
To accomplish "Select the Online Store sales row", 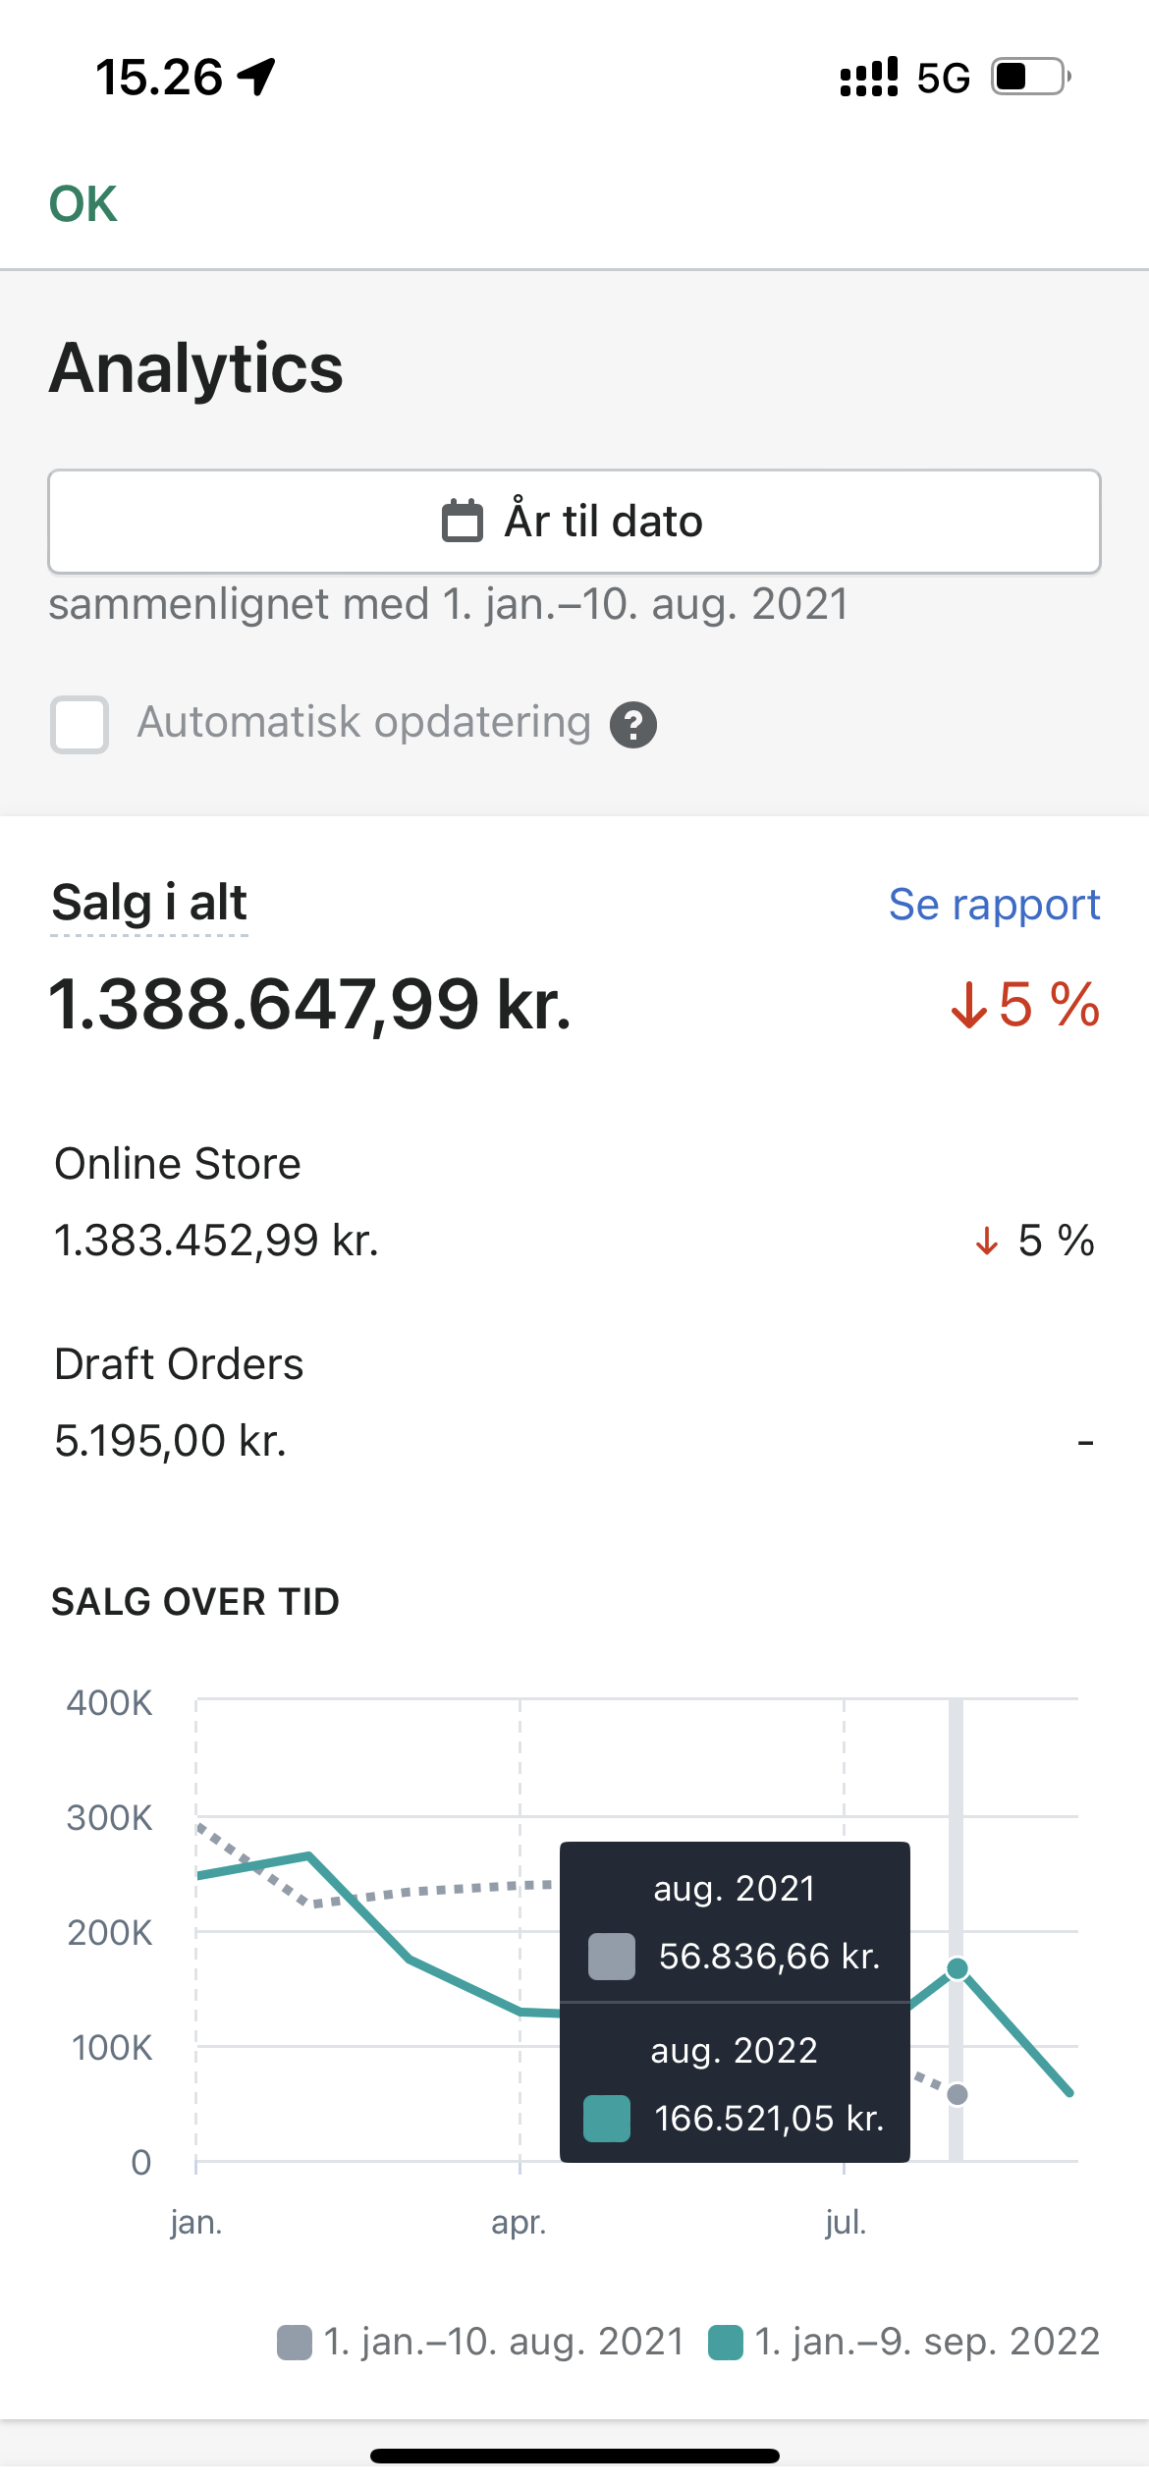I will pos(574,1203).
